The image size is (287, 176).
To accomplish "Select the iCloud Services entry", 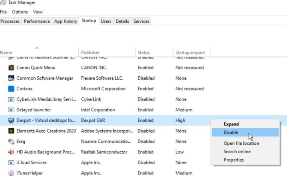I will [31, 162].
